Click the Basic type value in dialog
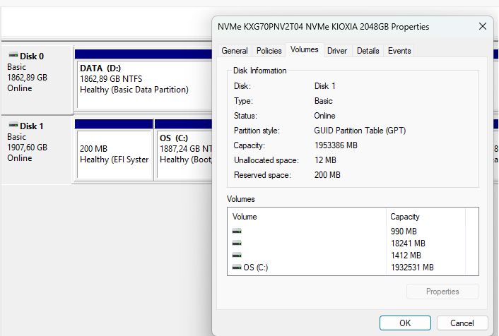Screen dimensions: 499x336 323,101
